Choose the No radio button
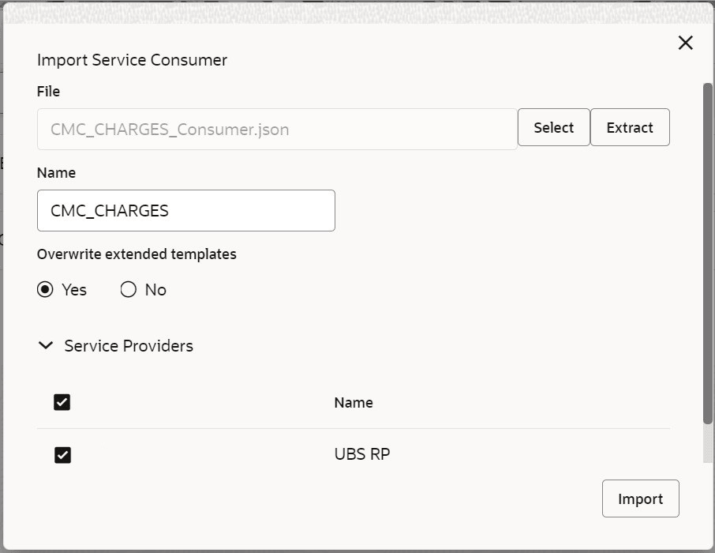The image size is (715, 553). point(129,290)
